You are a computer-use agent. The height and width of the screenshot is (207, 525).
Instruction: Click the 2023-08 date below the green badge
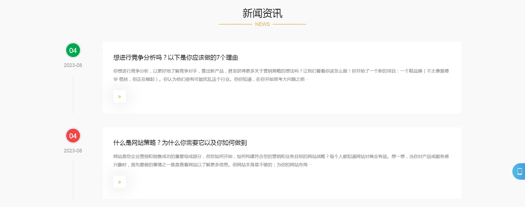[73, 65]
